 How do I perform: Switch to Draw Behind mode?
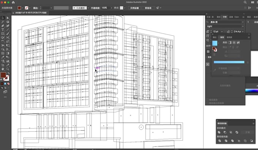[x=5, y=88]
